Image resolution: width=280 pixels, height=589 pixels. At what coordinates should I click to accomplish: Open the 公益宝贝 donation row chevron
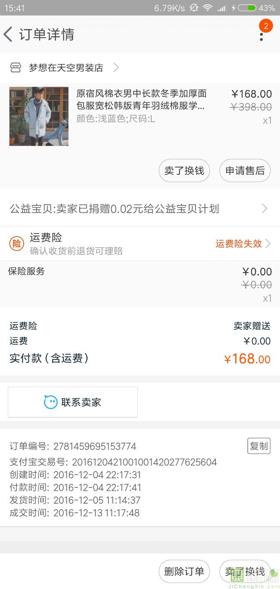point(264,209)
